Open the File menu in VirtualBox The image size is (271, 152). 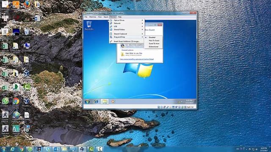click(x=86, y=17)
